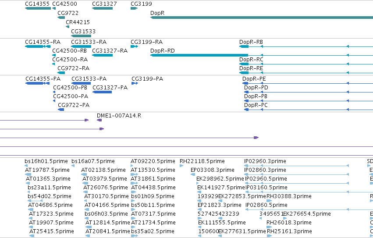Select EST IP03160.5prime

(x=309, y=192)
